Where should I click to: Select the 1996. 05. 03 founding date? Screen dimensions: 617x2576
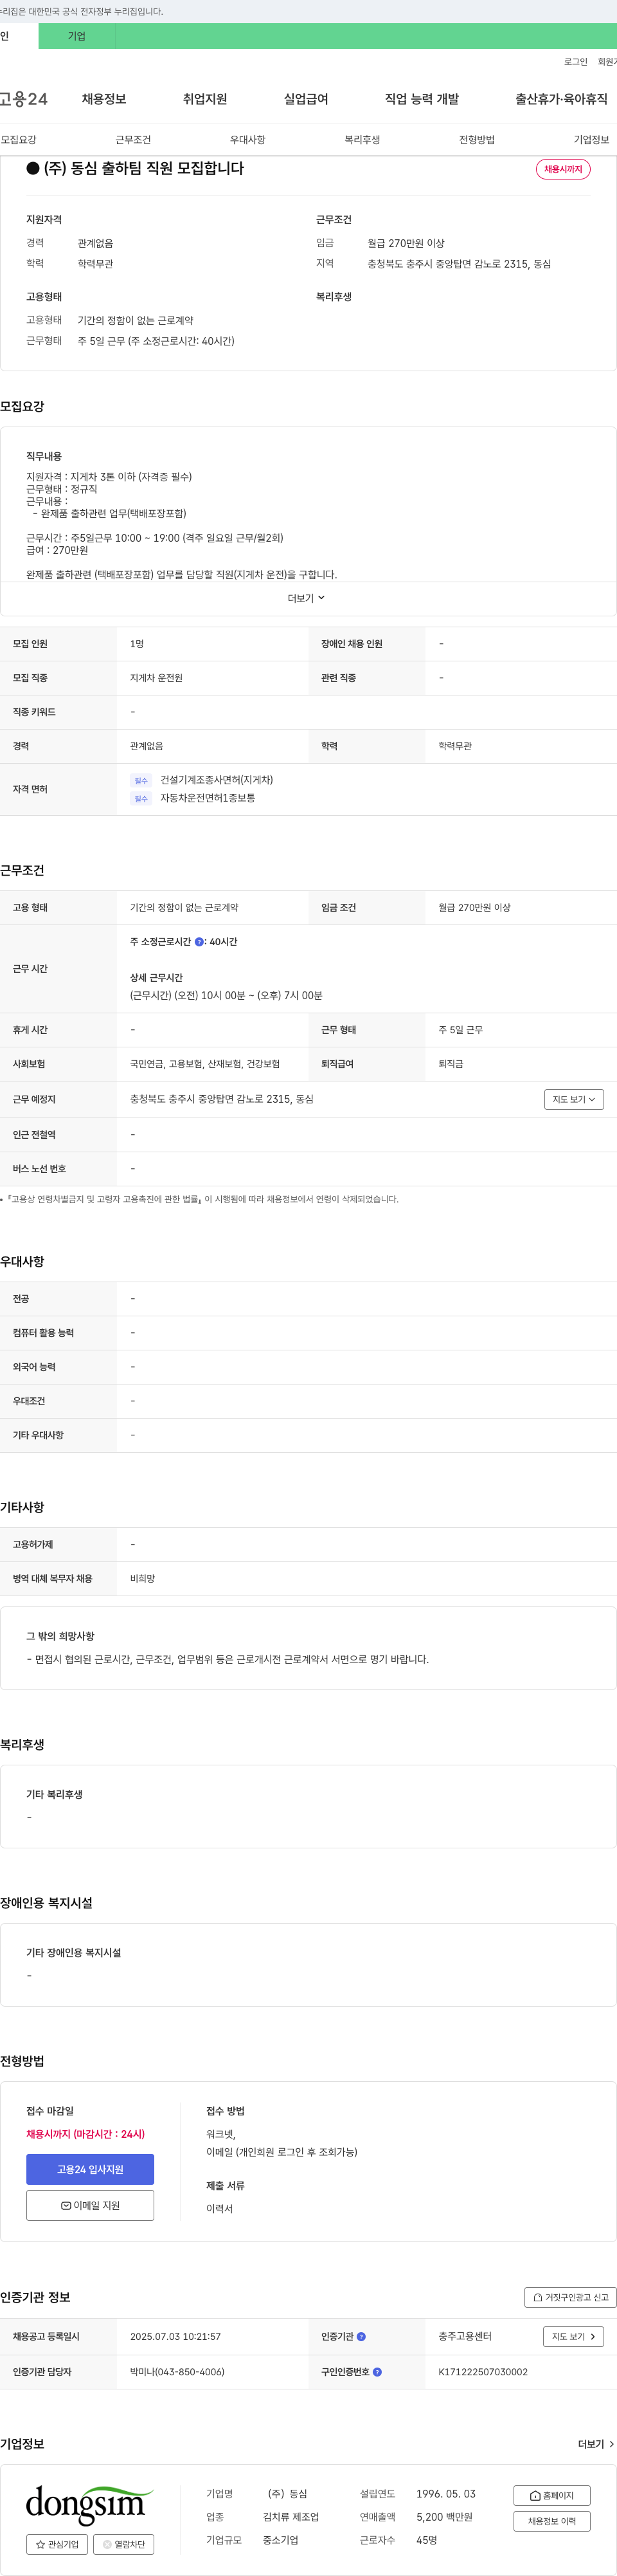tap(446, 2494)
